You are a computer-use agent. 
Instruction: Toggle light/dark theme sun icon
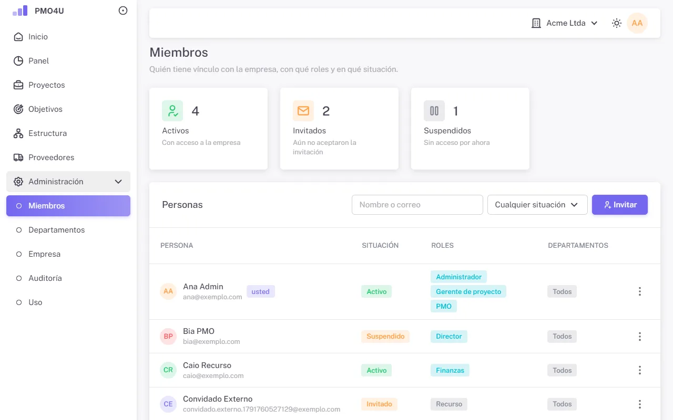(617, 23)
